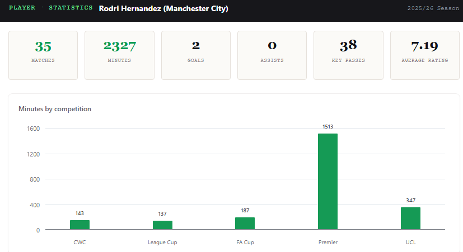This screenshot has height=252, width=463.
Task: Click the 137 value label
Action: pos(162,213)
